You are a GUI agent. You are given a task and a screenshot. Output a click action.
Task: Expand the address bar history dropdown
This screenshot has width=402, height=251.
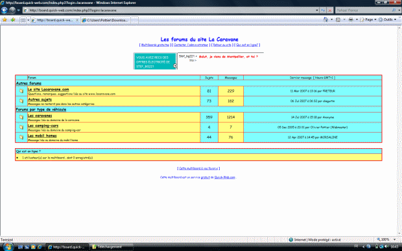pyautogui.click(x=317, y=10)
